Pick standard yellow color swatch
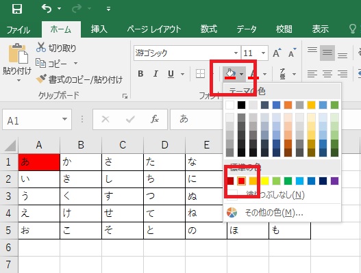This screenshot has height=273, width=361. 265,181
